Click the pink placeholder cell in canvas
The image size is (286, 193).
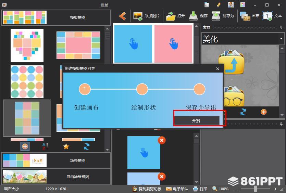point(173,44)
